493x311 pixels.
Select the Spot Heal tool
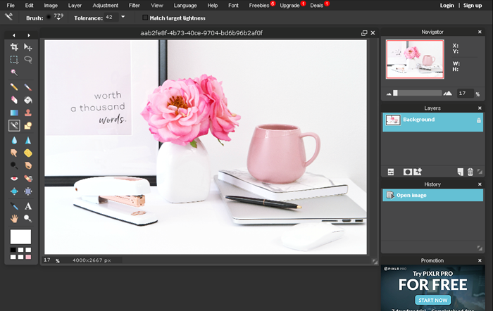[28, 179]
